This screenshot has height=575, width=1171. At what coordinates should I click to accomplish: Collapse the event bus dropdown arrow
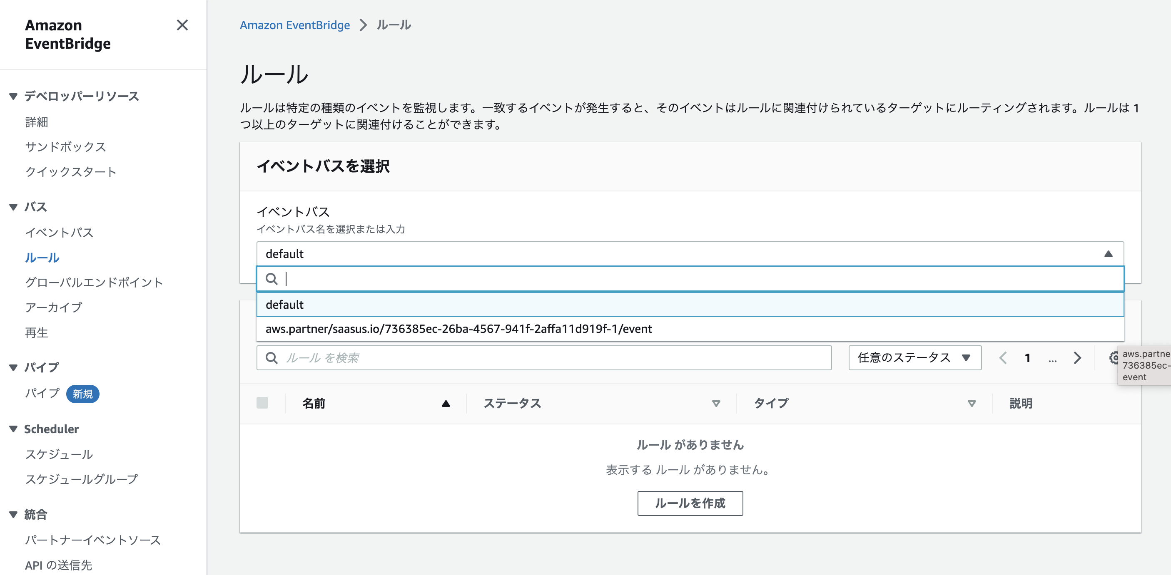1108,254
